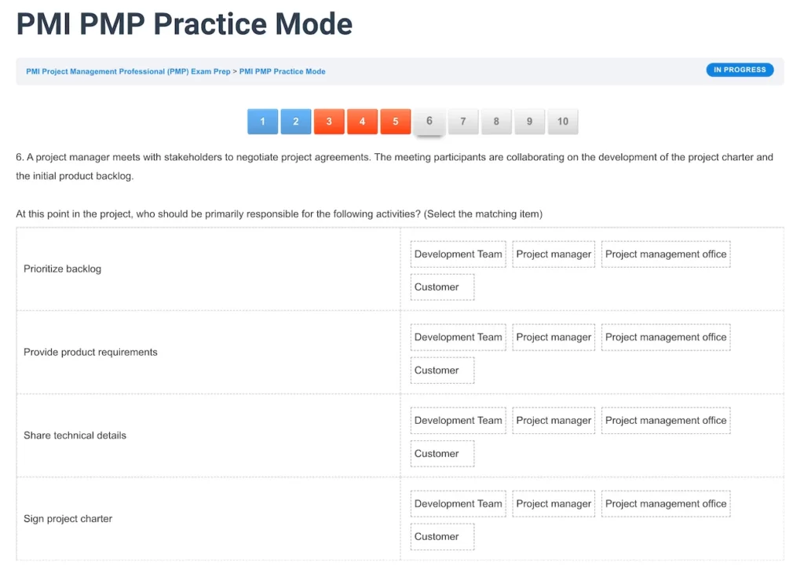Open question 2 in the navigator
The height and width of the screenshot is (577, 804).
click(296, 122)
